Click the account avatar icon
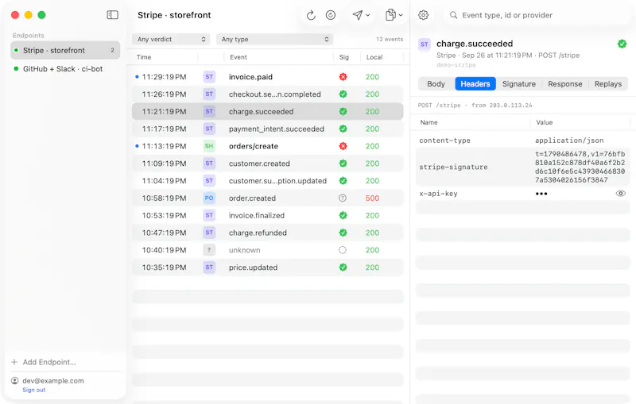 14,380
